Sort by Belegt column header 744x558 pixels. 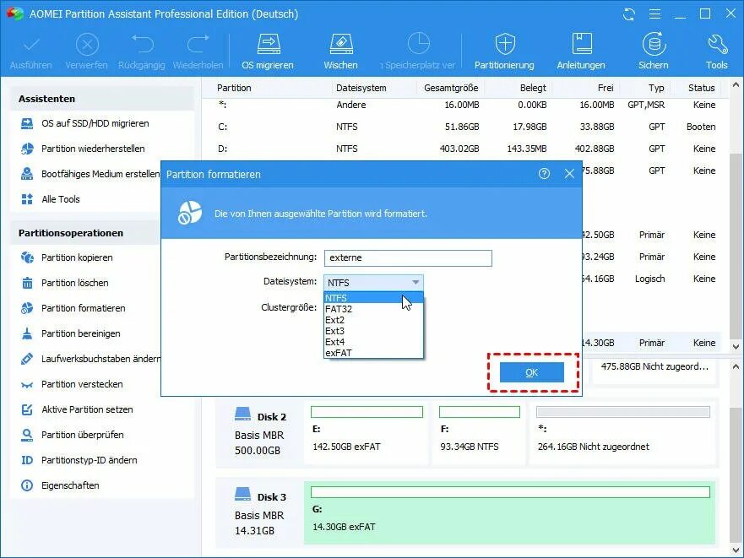[533, 88]
